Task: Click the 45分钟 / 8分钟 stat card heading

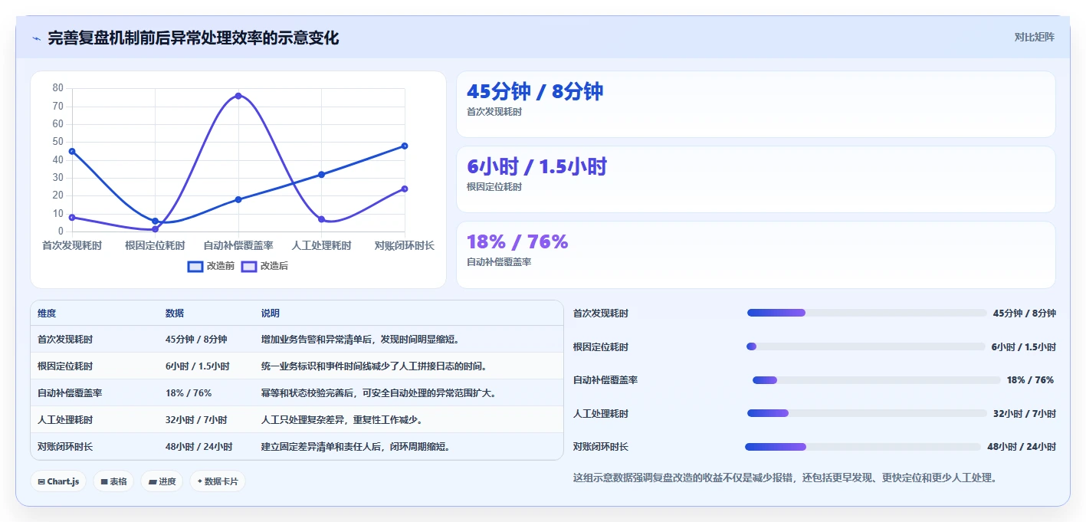Action: [535, 91]
